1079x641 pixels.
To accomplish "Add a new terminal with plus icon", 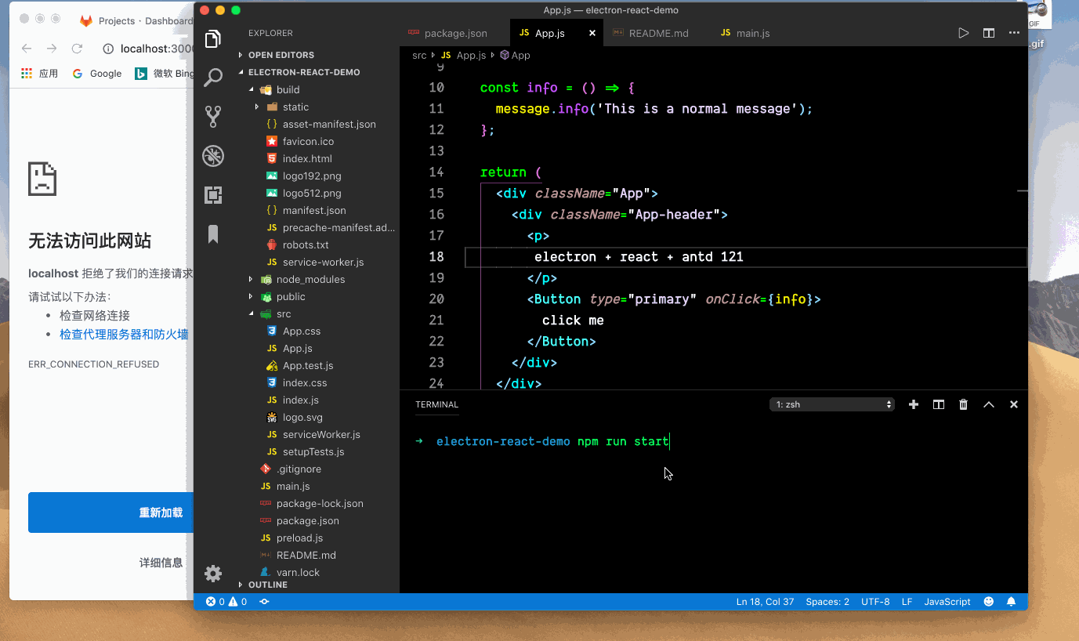I will tap(913, 404).
